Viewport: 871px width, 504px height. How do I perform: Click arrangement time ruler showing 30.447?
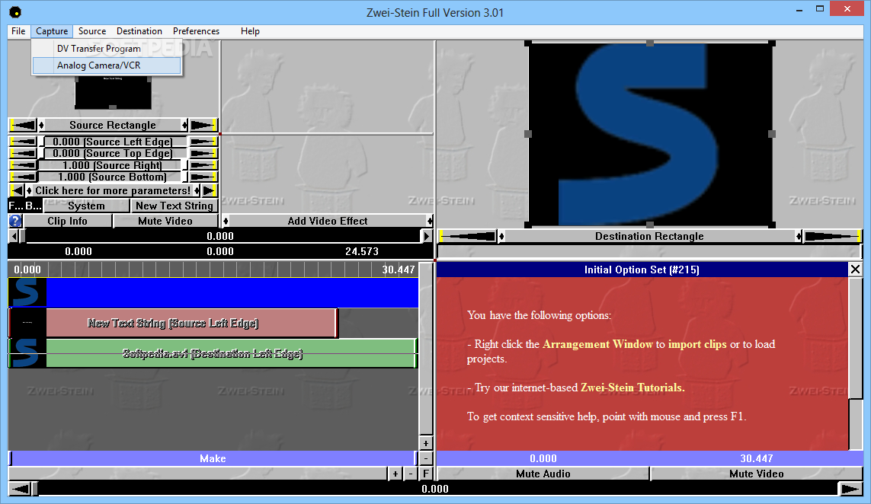click(x=213, y=270)
